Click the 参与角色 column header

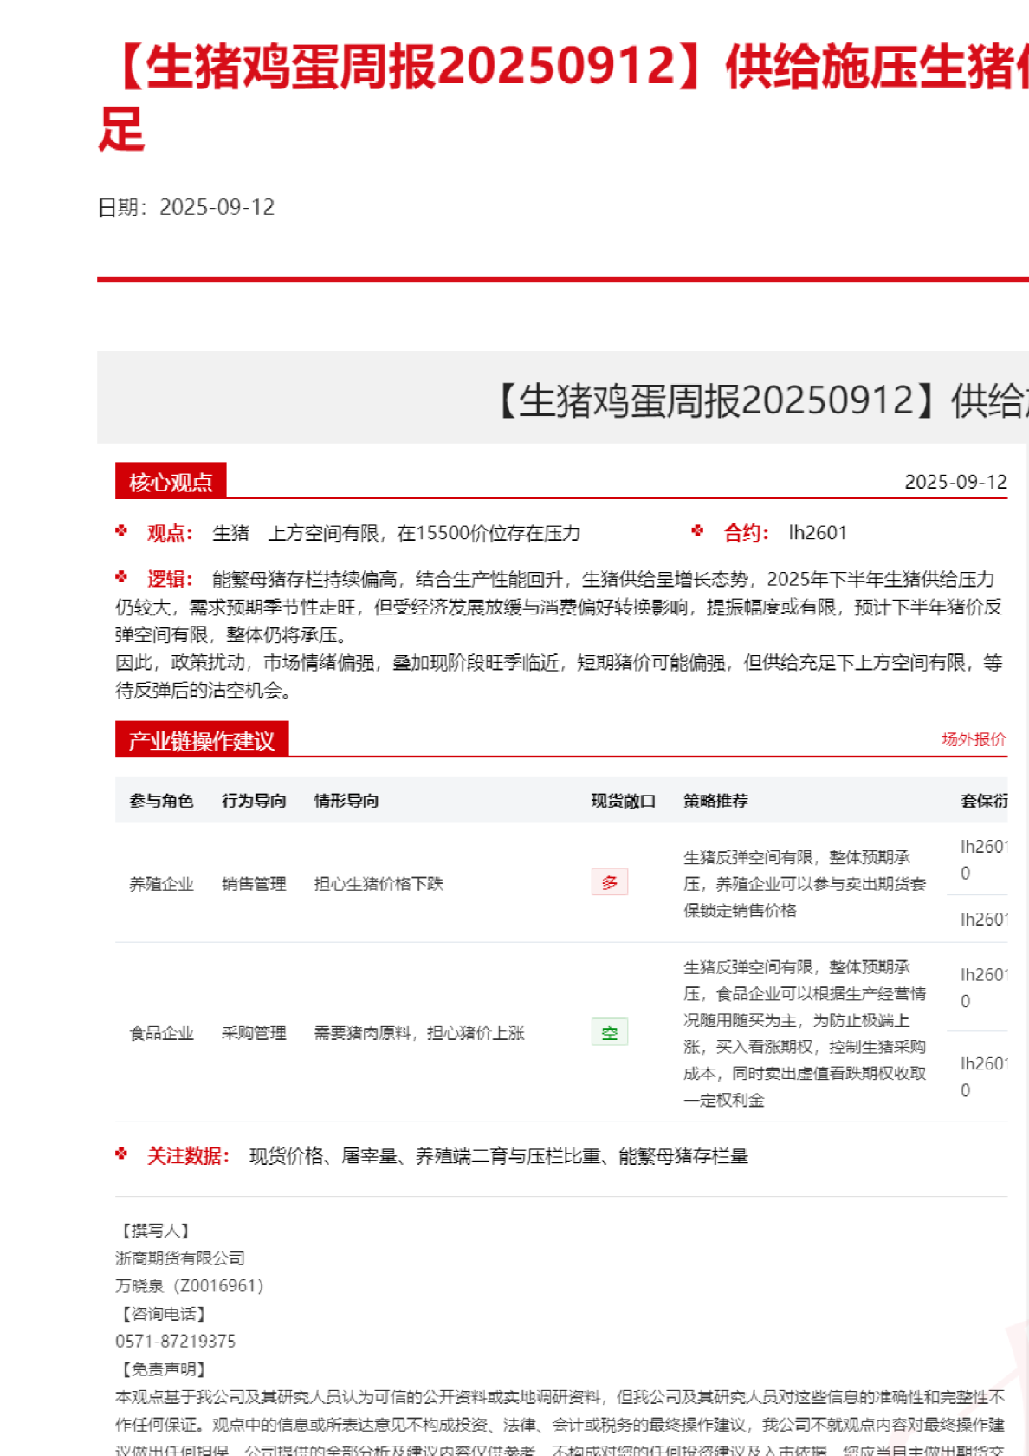(161, 801)
